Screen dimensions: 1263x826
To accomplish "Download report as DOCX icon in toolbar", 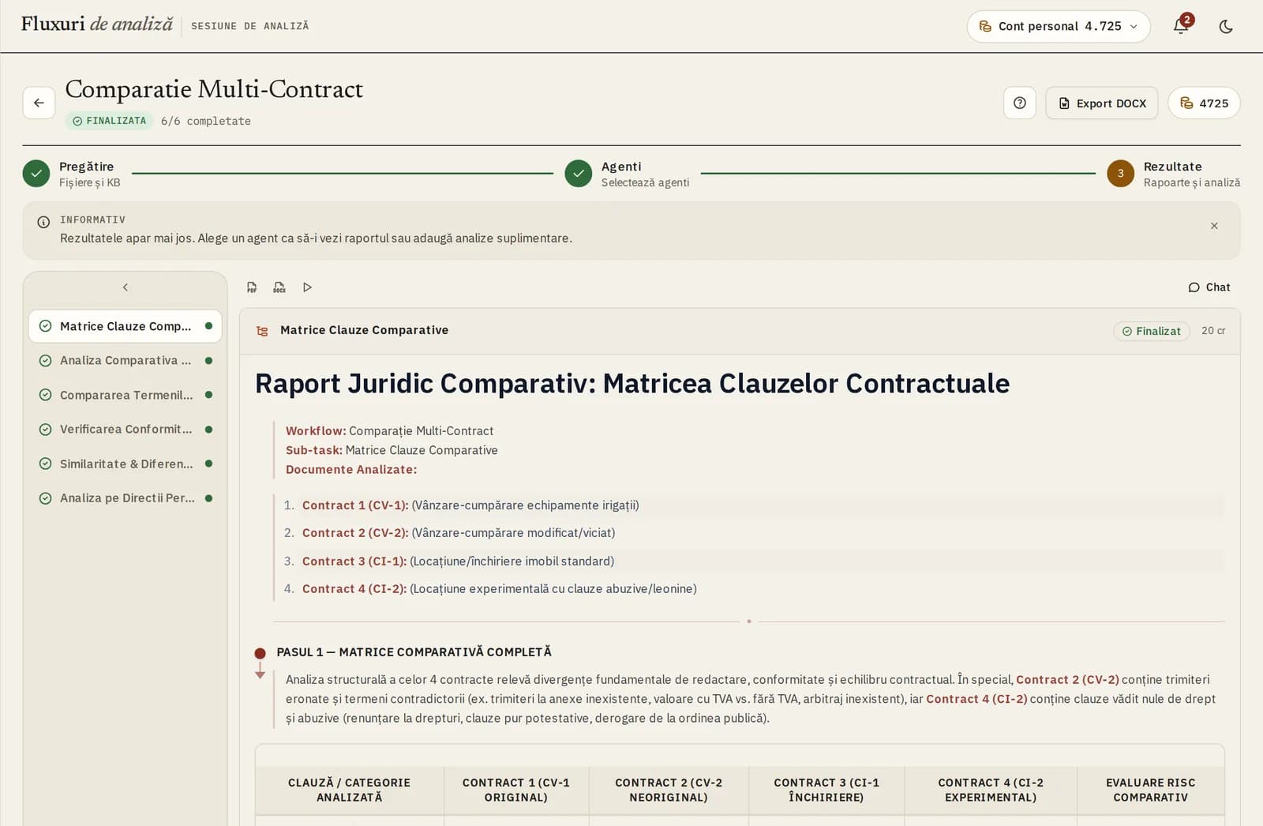I will click(279, 287).
